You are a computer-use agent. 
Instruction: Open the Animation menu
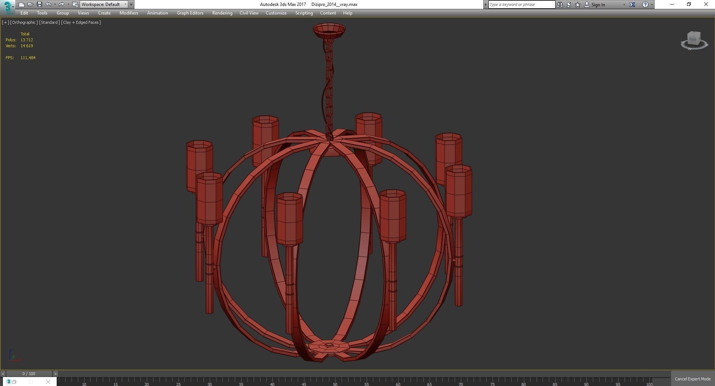click(x=158, y=13)
